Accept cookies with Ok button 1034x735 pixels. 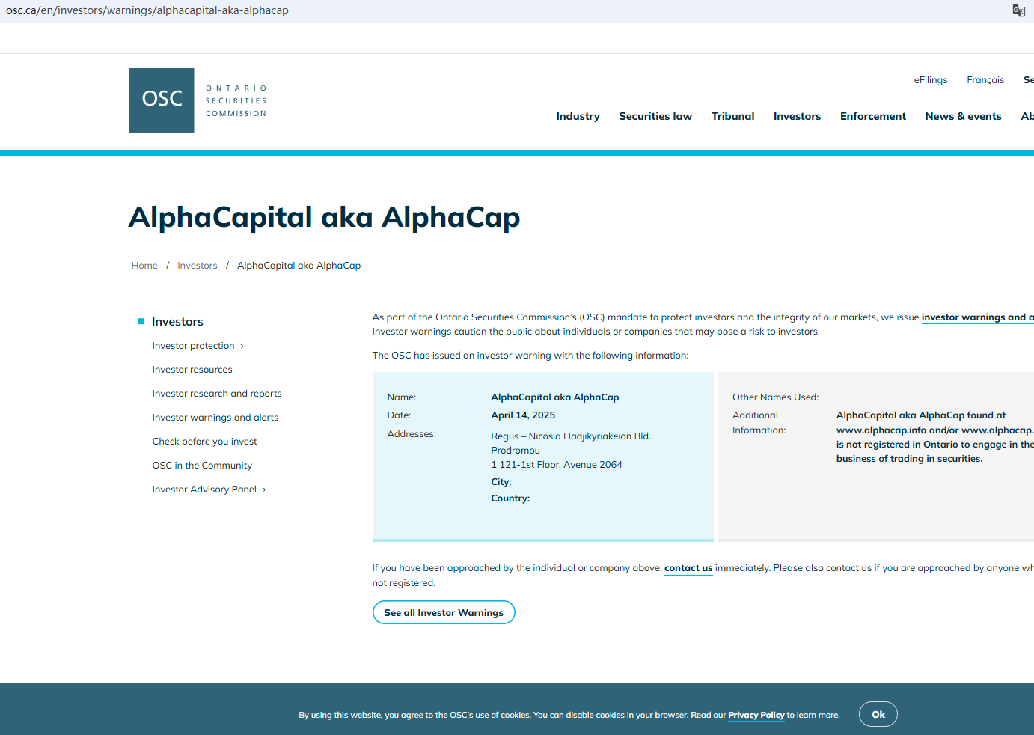tap(878, 714)
